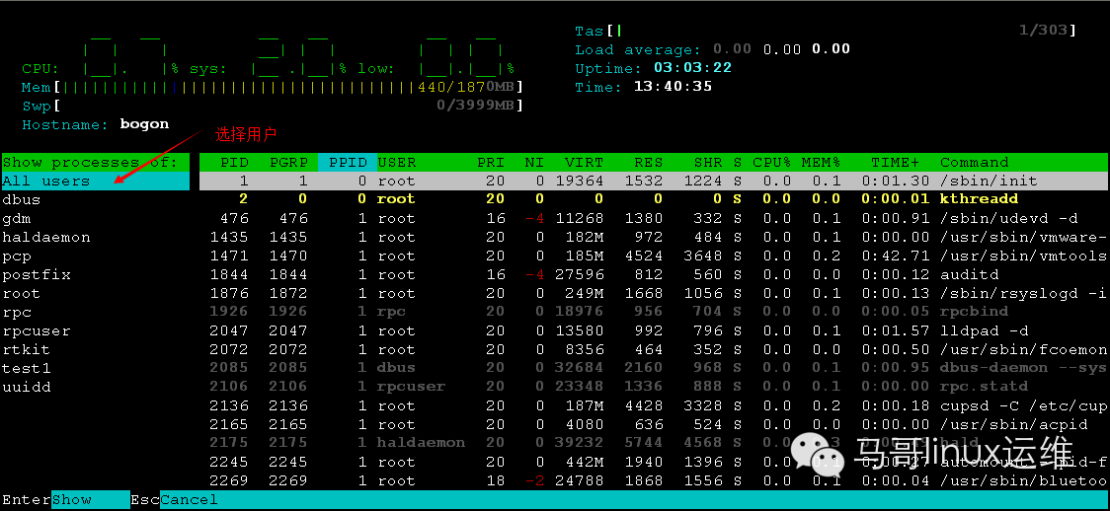Viewport: 1110px width, 511px height.
Task: Pick postfix in the user list
Action: point(37,275)
